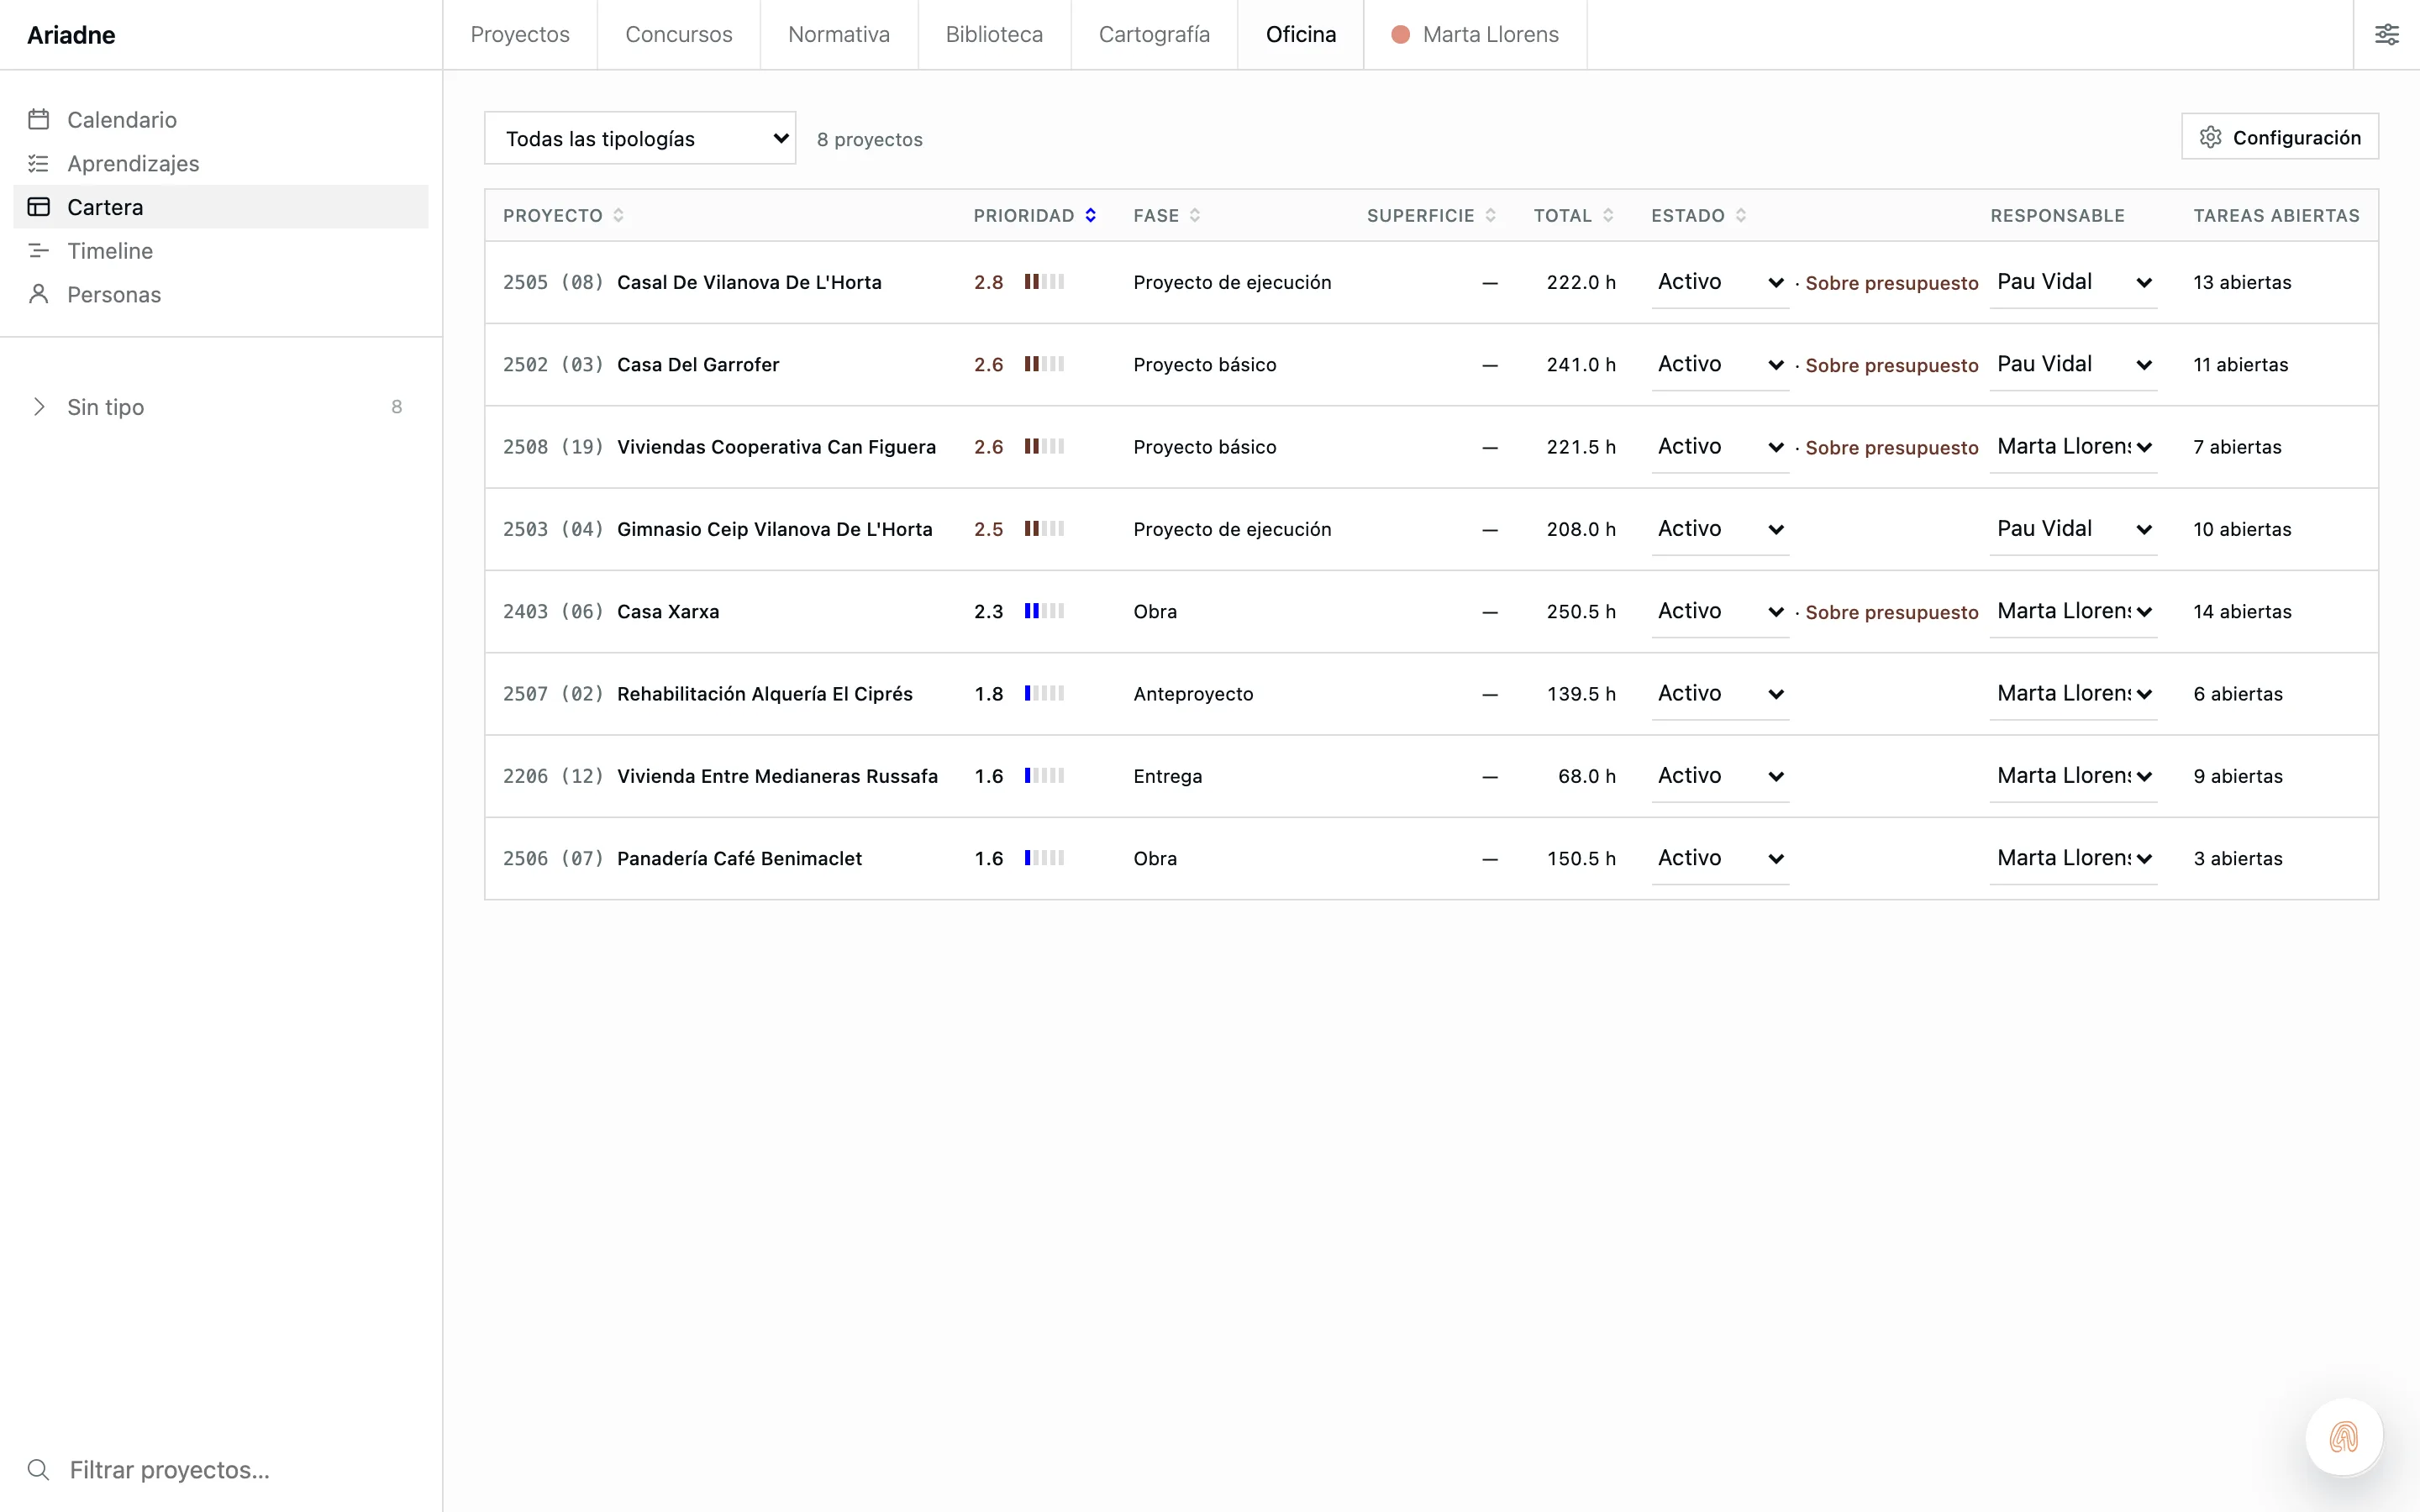Click priority bar of Casa Del Garrofer
Image resolution: width=2420 pixels, height=1512 pixels.
(x=1044, y=364)
